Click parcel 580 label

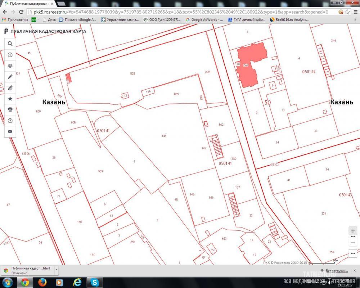[234, 159]
